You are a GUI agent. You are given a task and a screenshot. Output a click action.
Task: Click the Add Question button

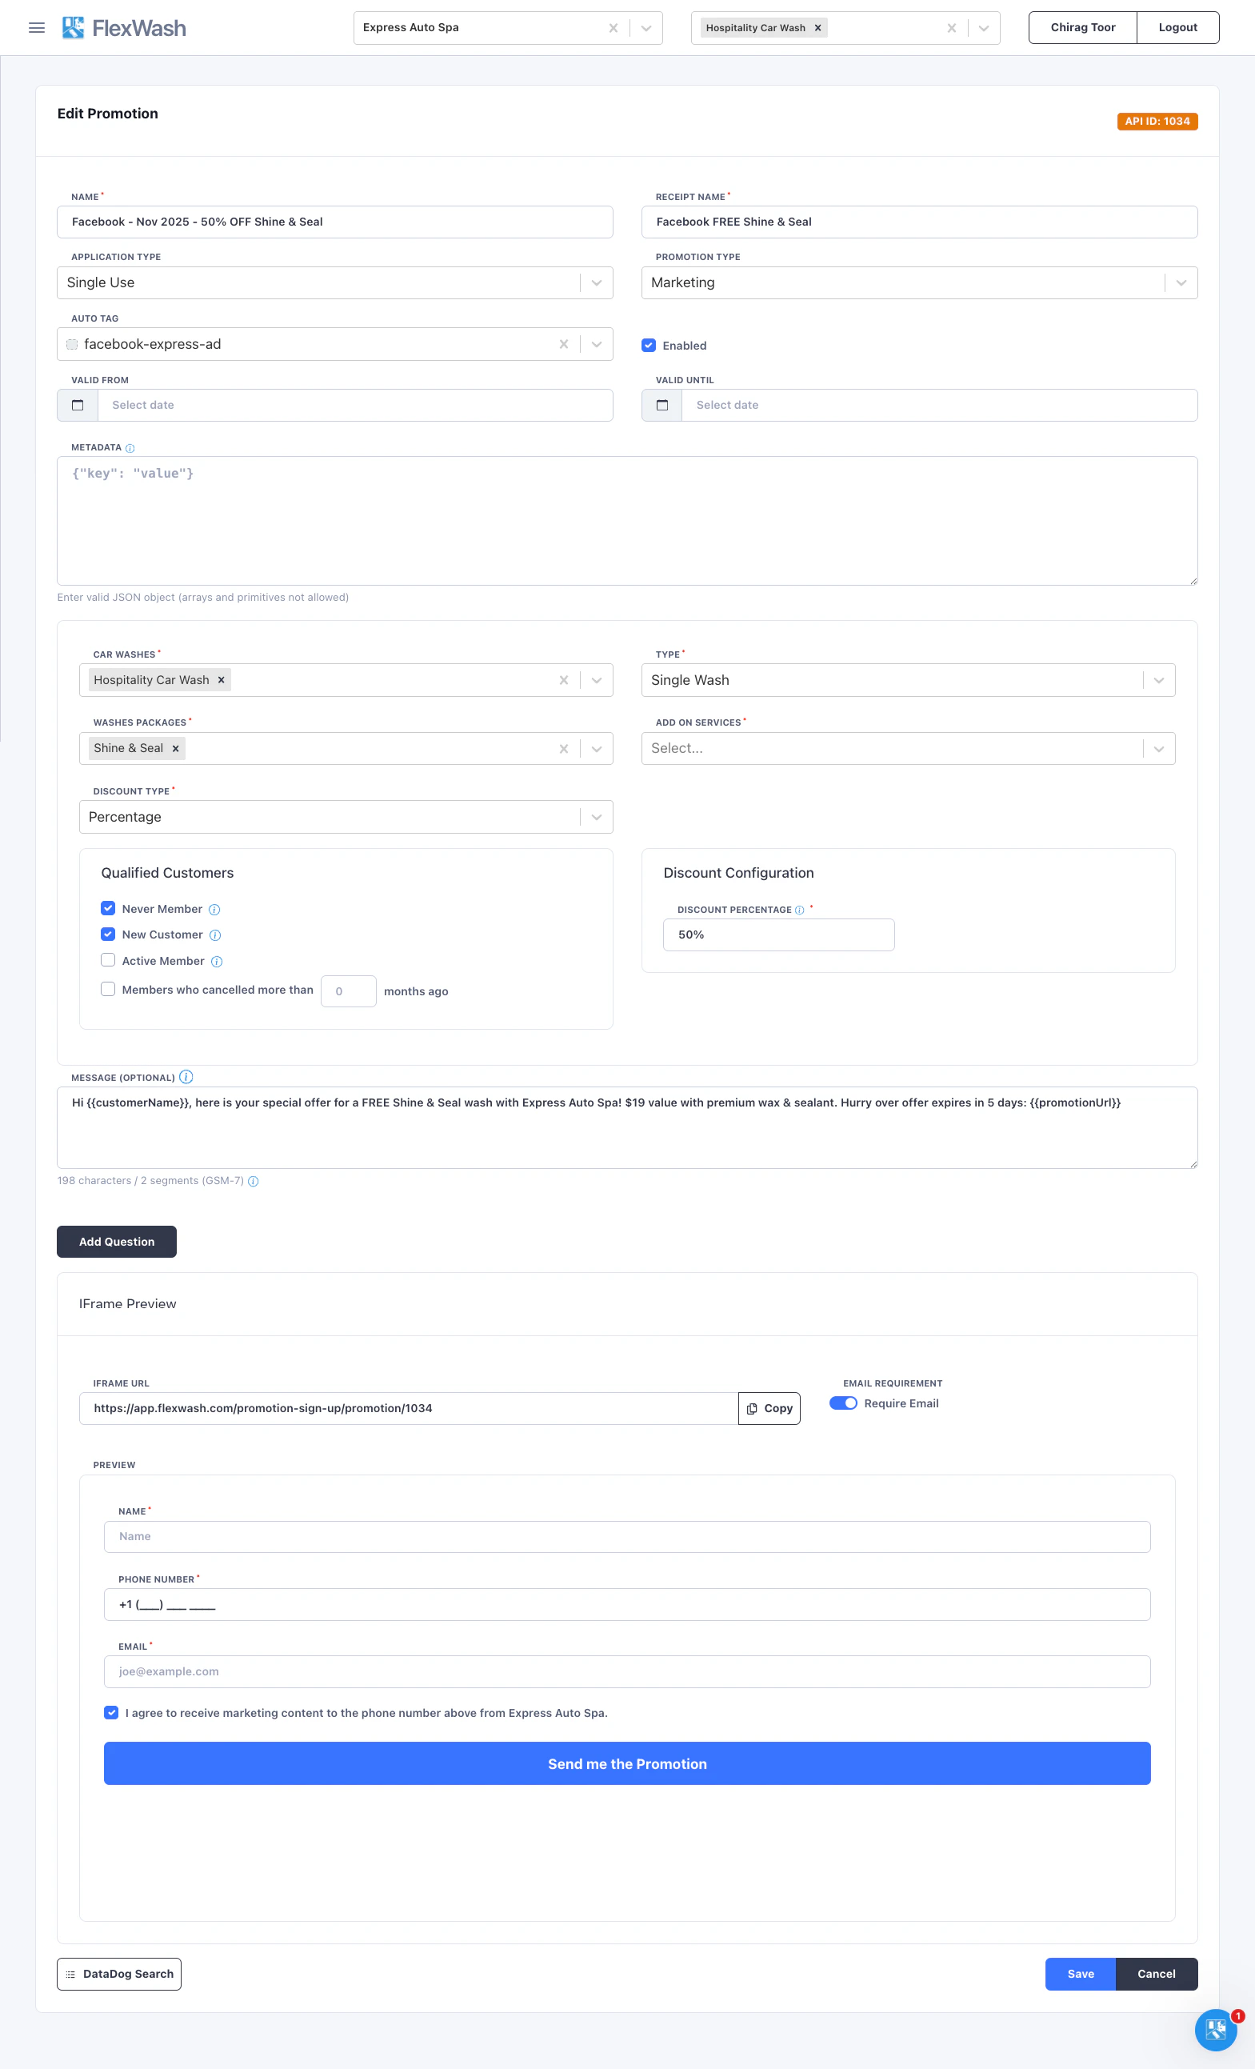point(117,1242)
